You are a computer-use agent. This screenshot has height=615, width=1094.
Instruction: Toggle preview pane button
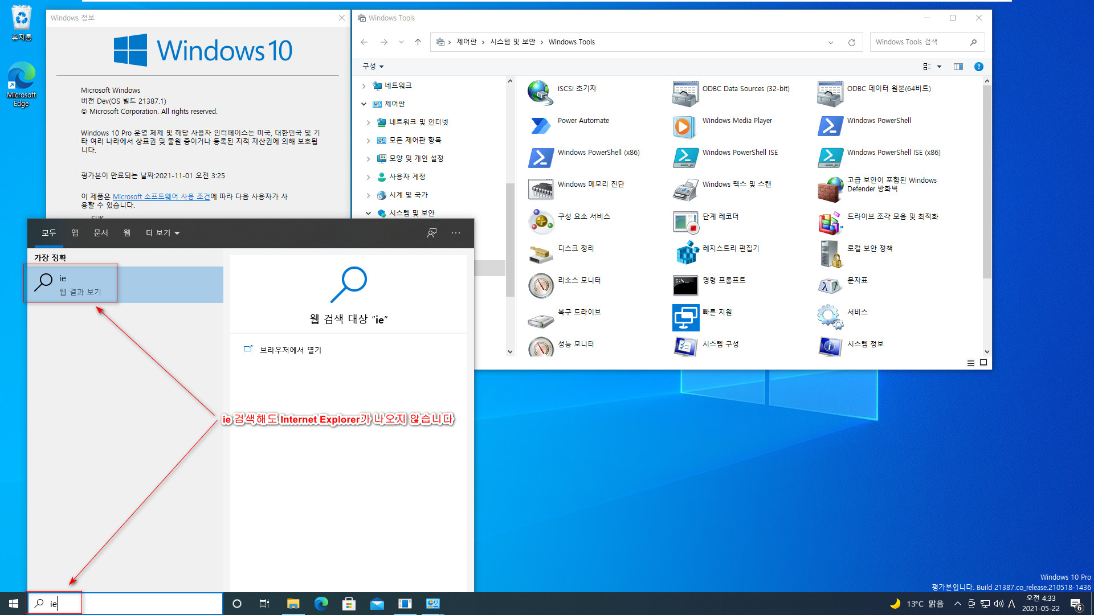(x=958, y=67)
